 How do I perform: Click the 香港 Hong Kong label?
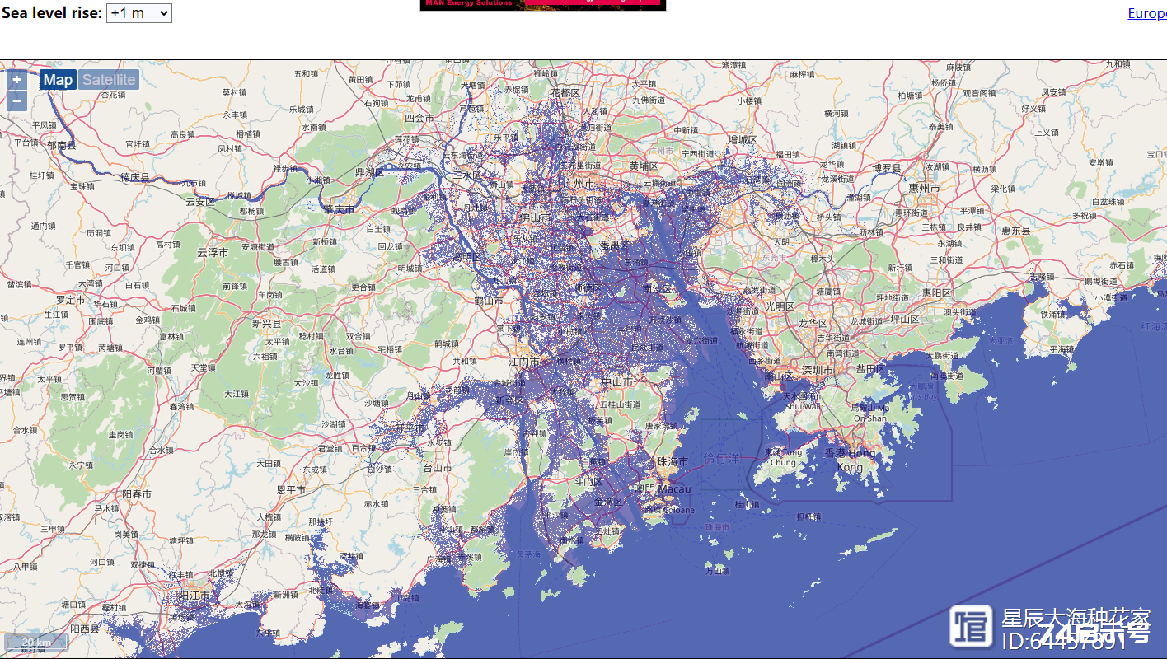tap(850, 459)
